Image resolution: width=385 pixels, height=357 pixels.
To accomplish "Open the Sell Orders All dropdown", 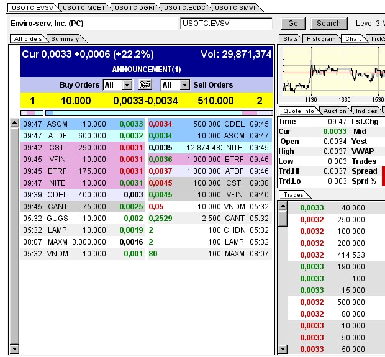I will [175, 85].
